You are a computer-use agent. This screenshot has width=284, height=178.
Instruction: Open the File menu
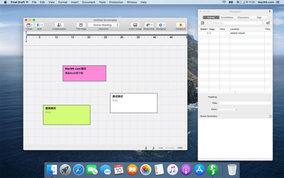point(34,2)
